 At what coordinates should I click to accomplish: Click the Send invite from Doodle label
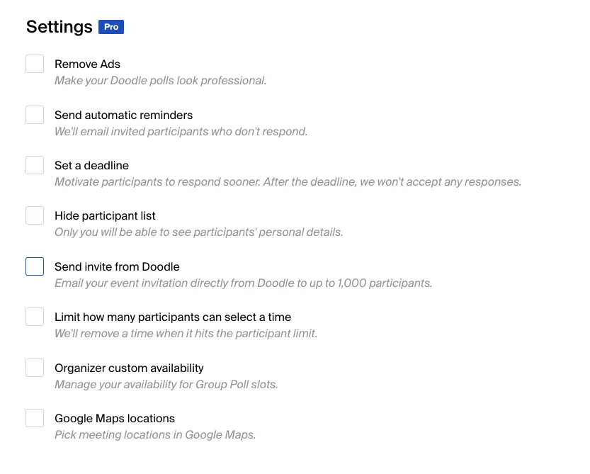click(x=117, y=266)
